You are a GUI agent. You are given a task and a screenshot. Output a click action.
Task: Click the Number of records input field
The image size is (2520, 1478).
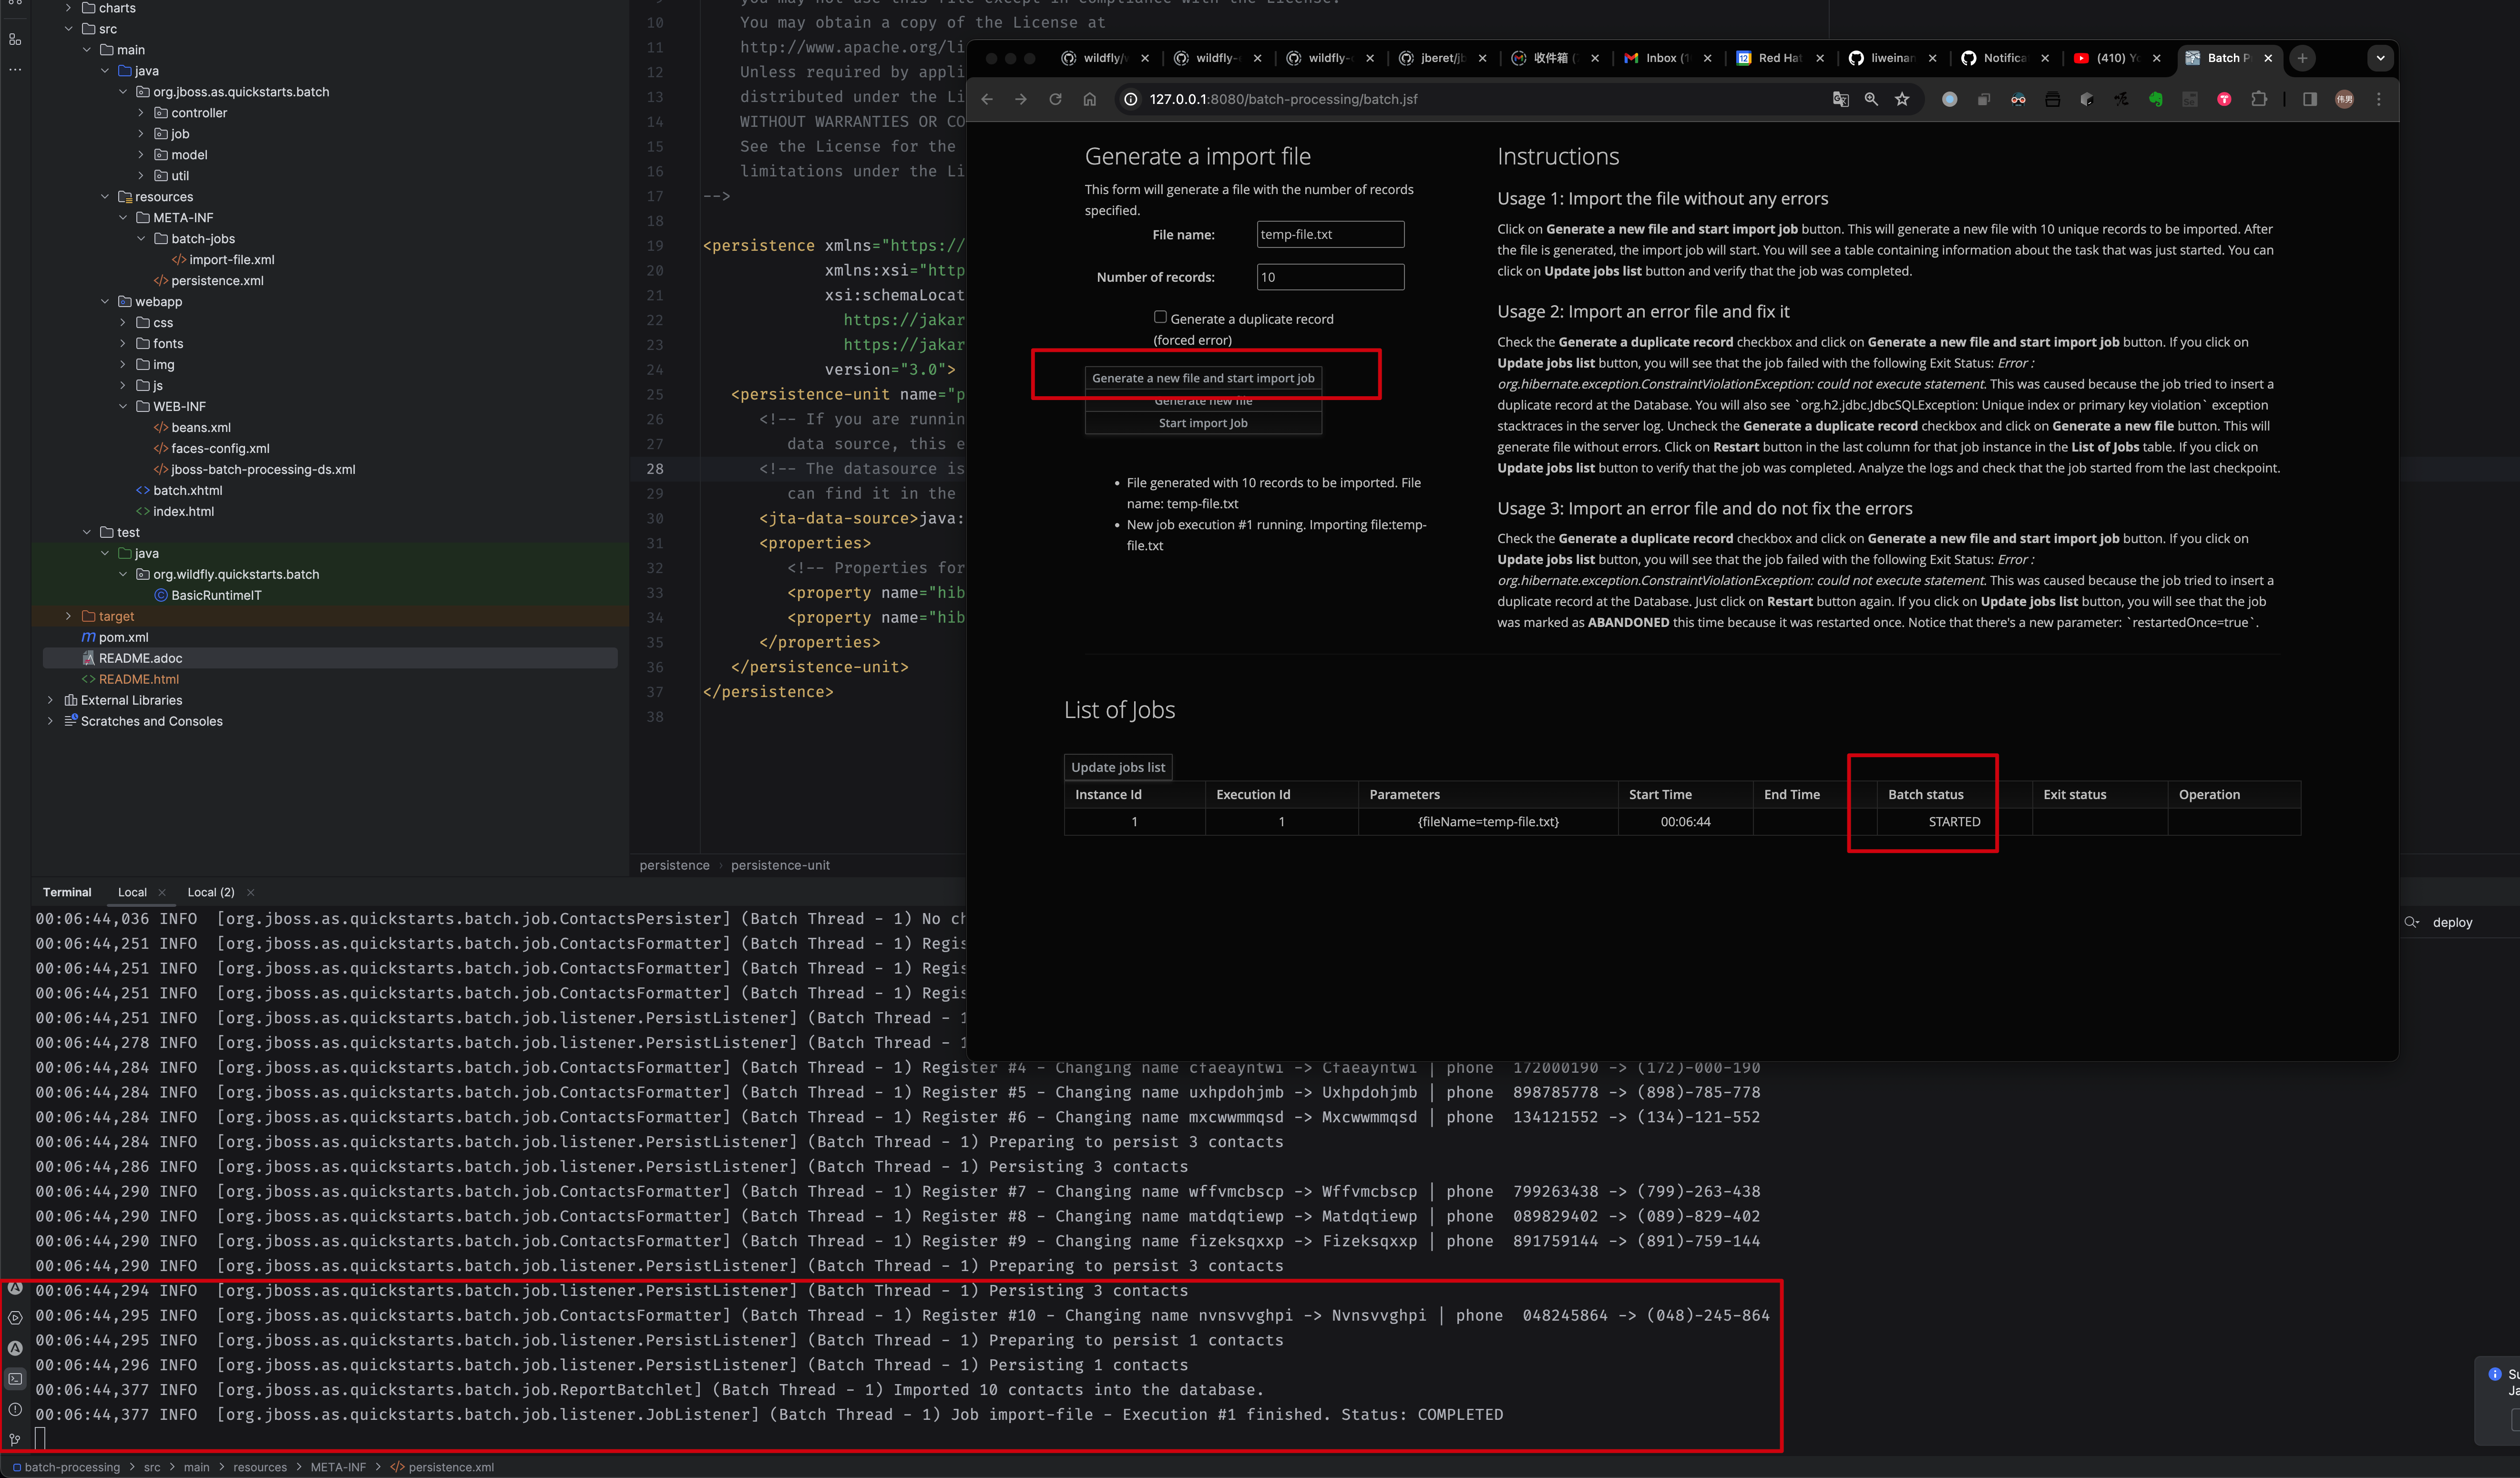click(x=1329, y=277)
